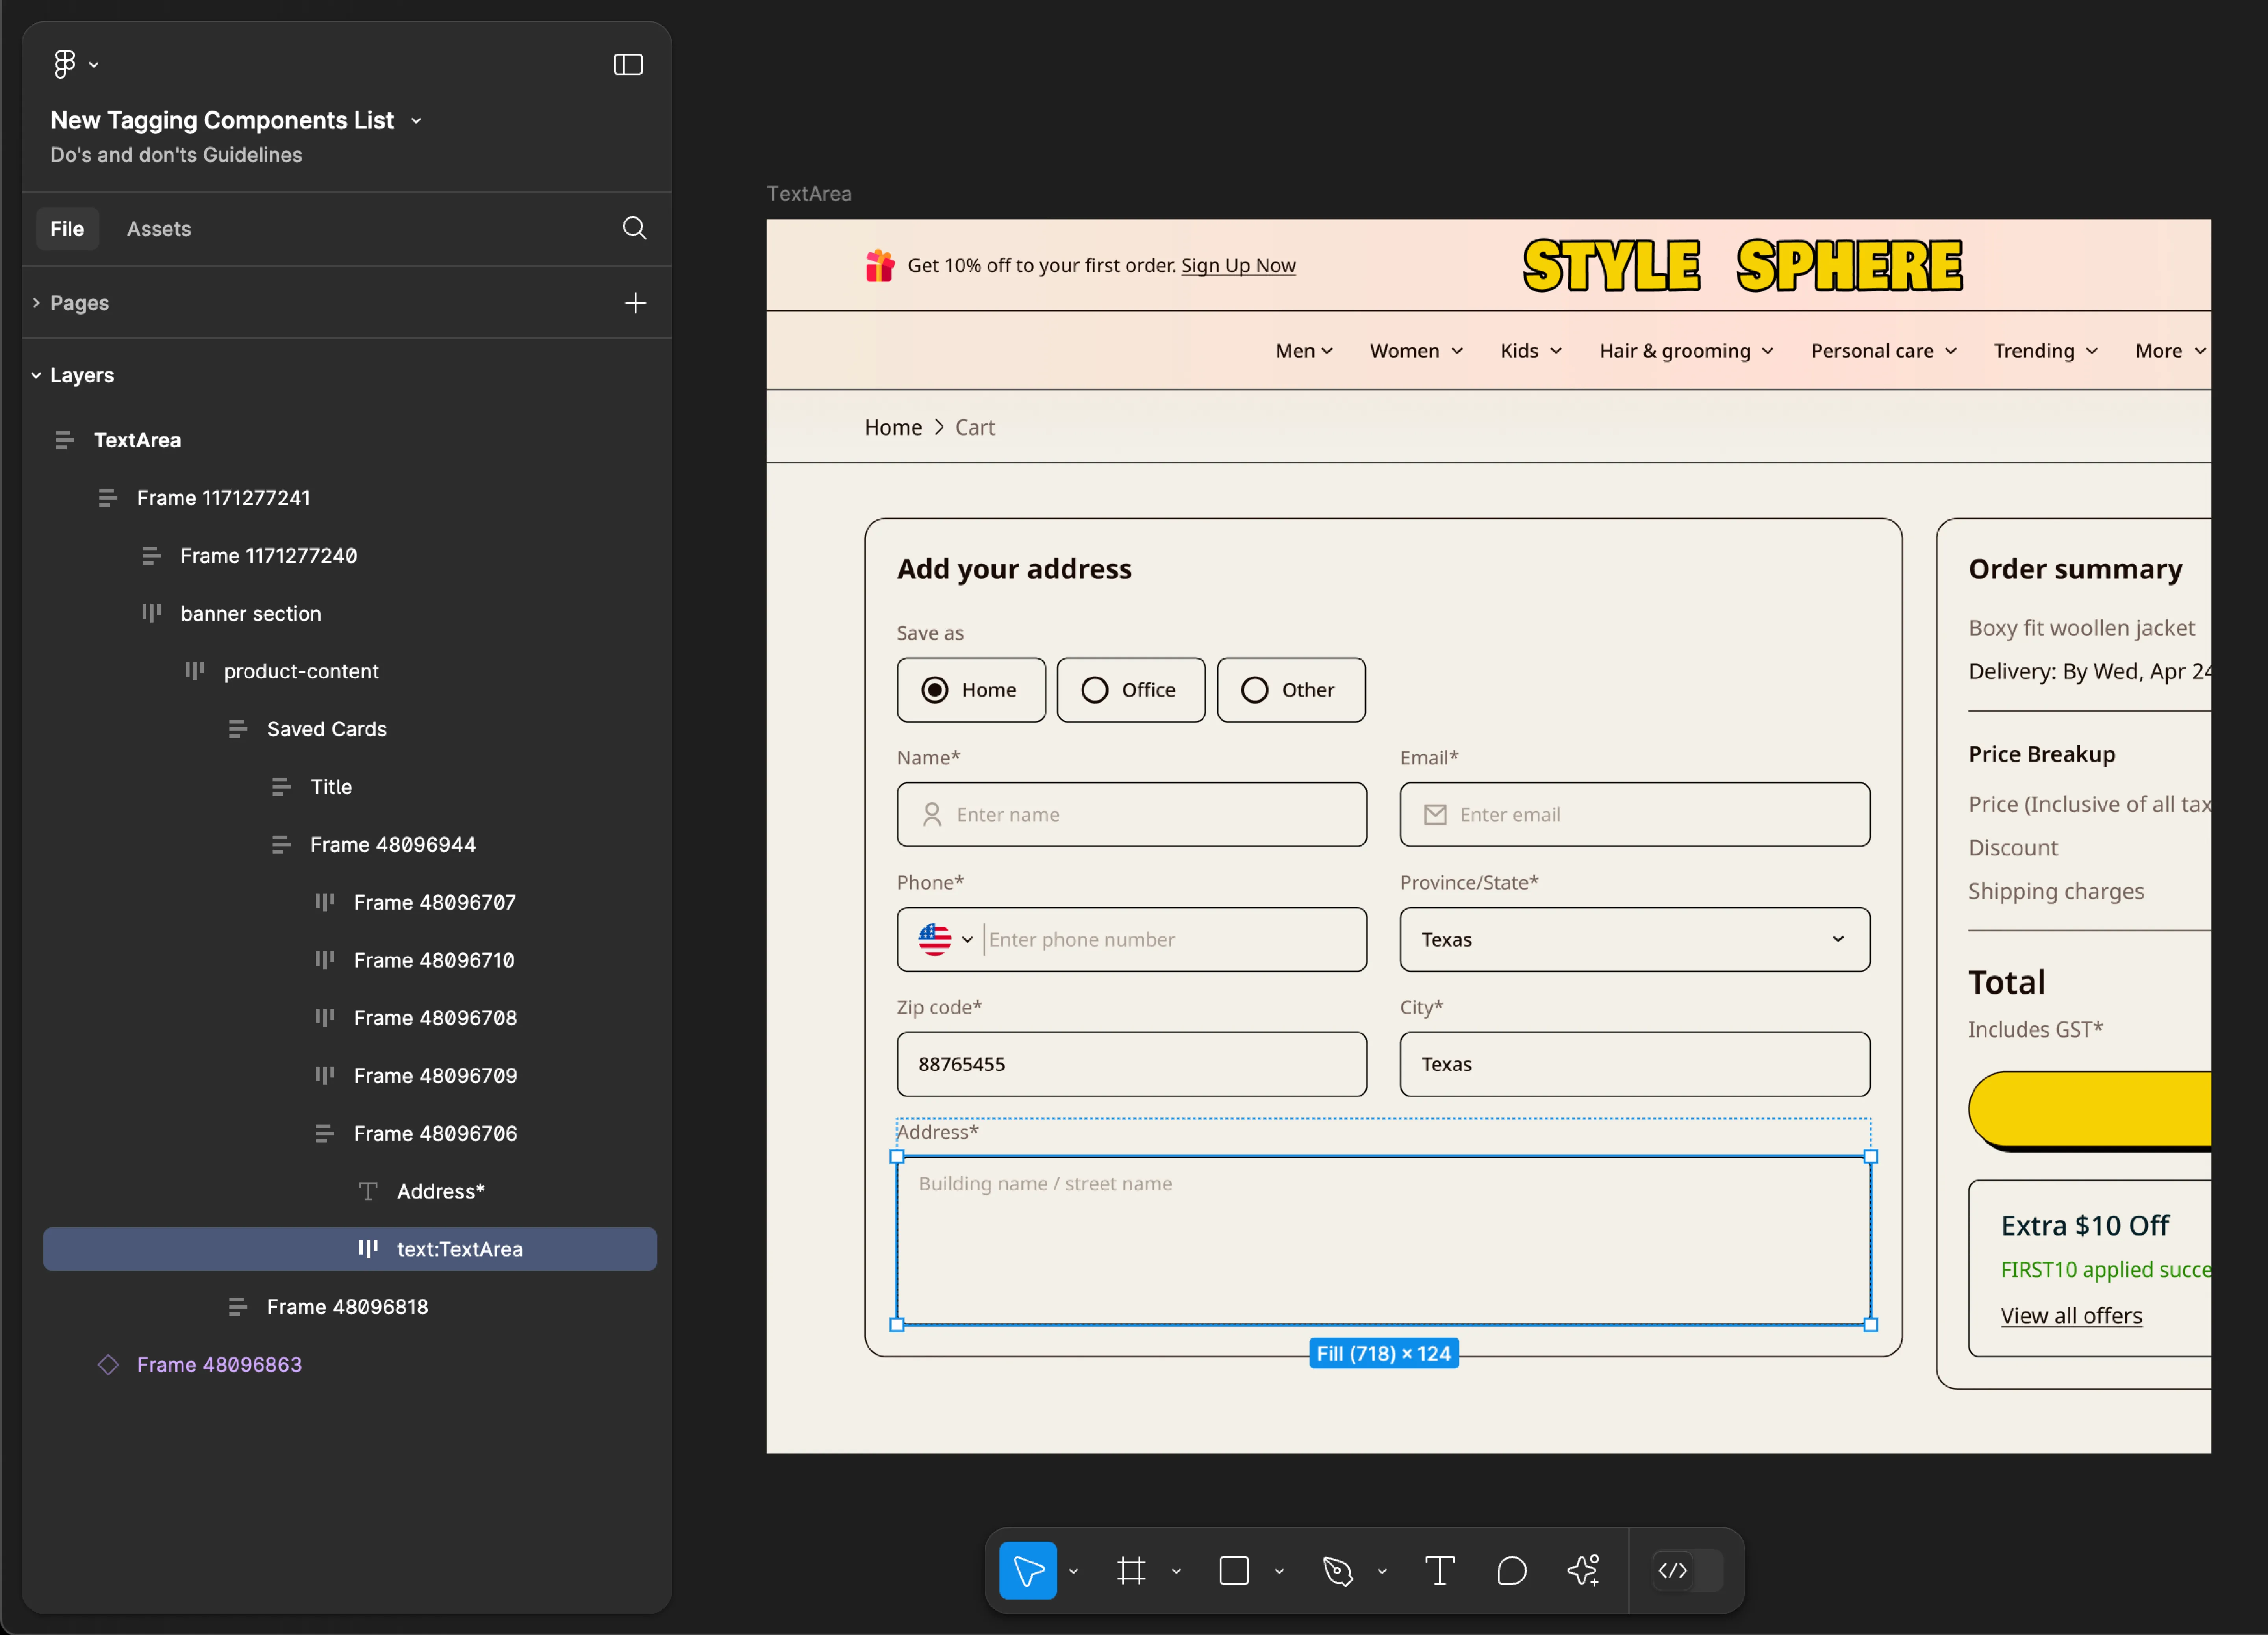The height and width of the screenshot is (1635, 2268).
Task: Open the Trending navigation menu
Action: tap(2045, 351)
